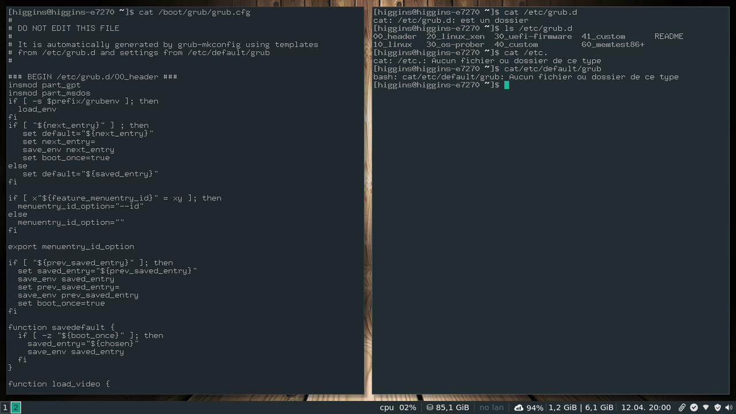Click the 12.04. 20:00 date and time
This screenshot has height=414, width=736.
(x=646, y=408)
